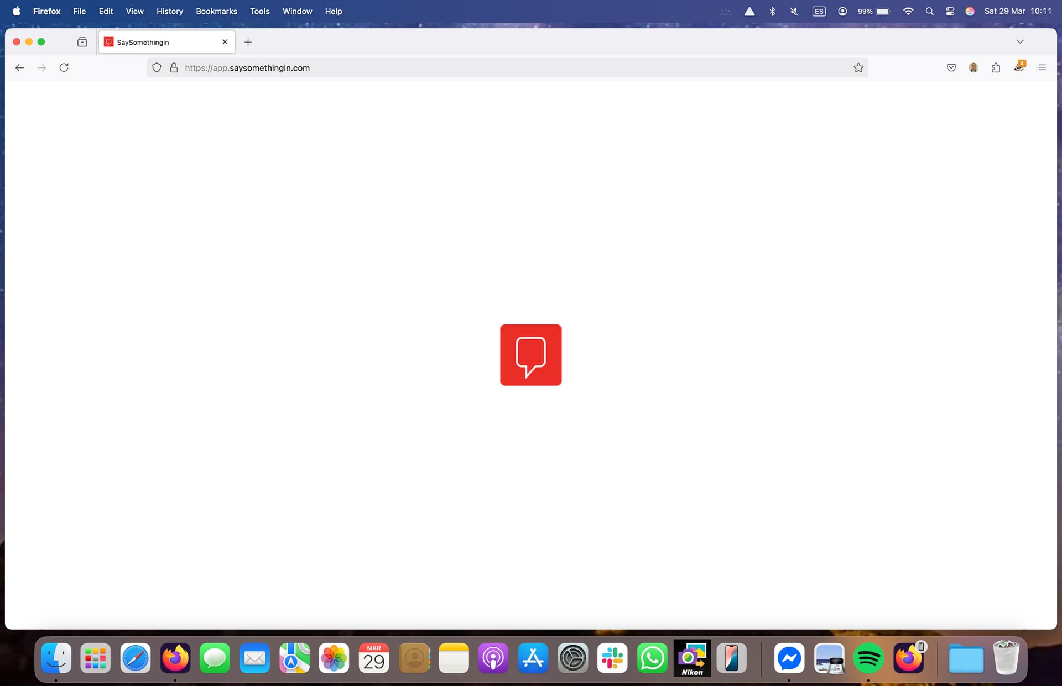The image size is (1062, 686).
Task: Go back one page
Action: (20, 67)
